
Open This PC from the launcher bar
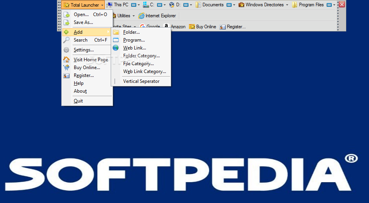pos(117,5)
